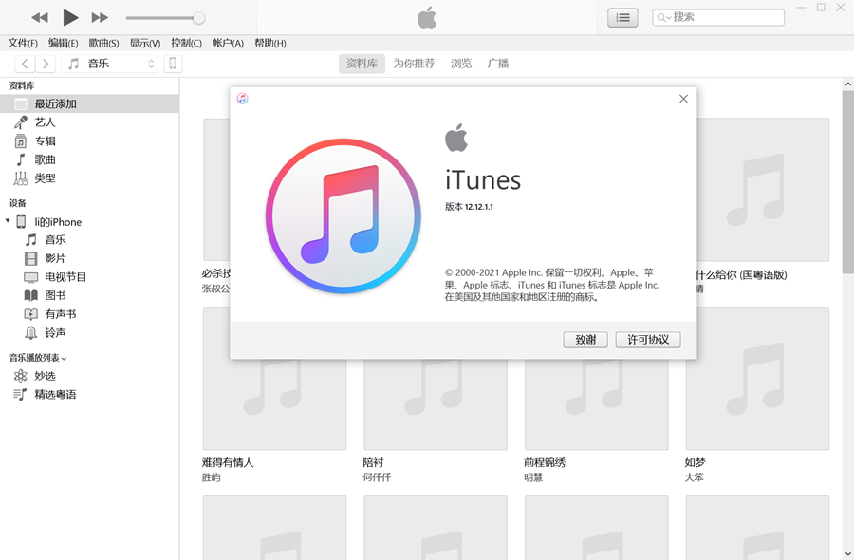Open the 帮助(H) menu

click(x=270, y=43)
